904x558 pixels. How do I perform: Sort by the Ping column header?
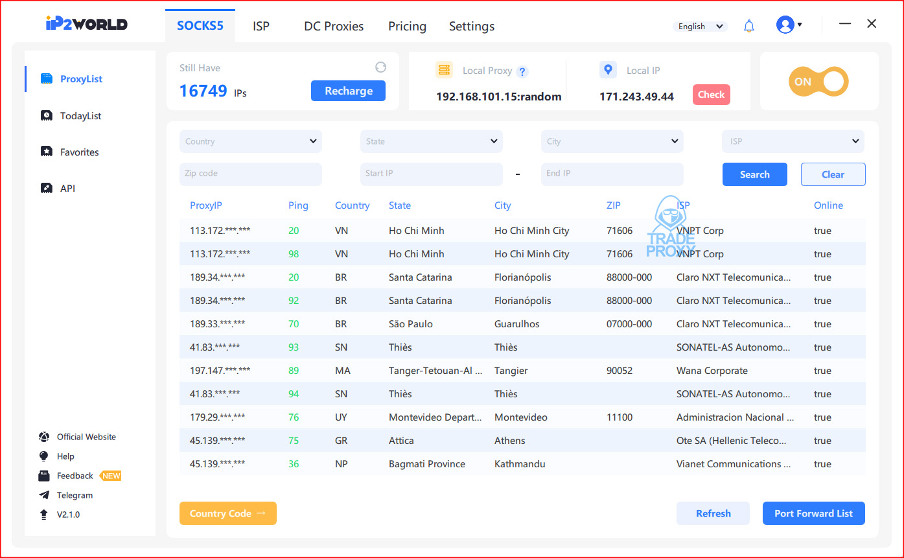click(x=298, y=205)
